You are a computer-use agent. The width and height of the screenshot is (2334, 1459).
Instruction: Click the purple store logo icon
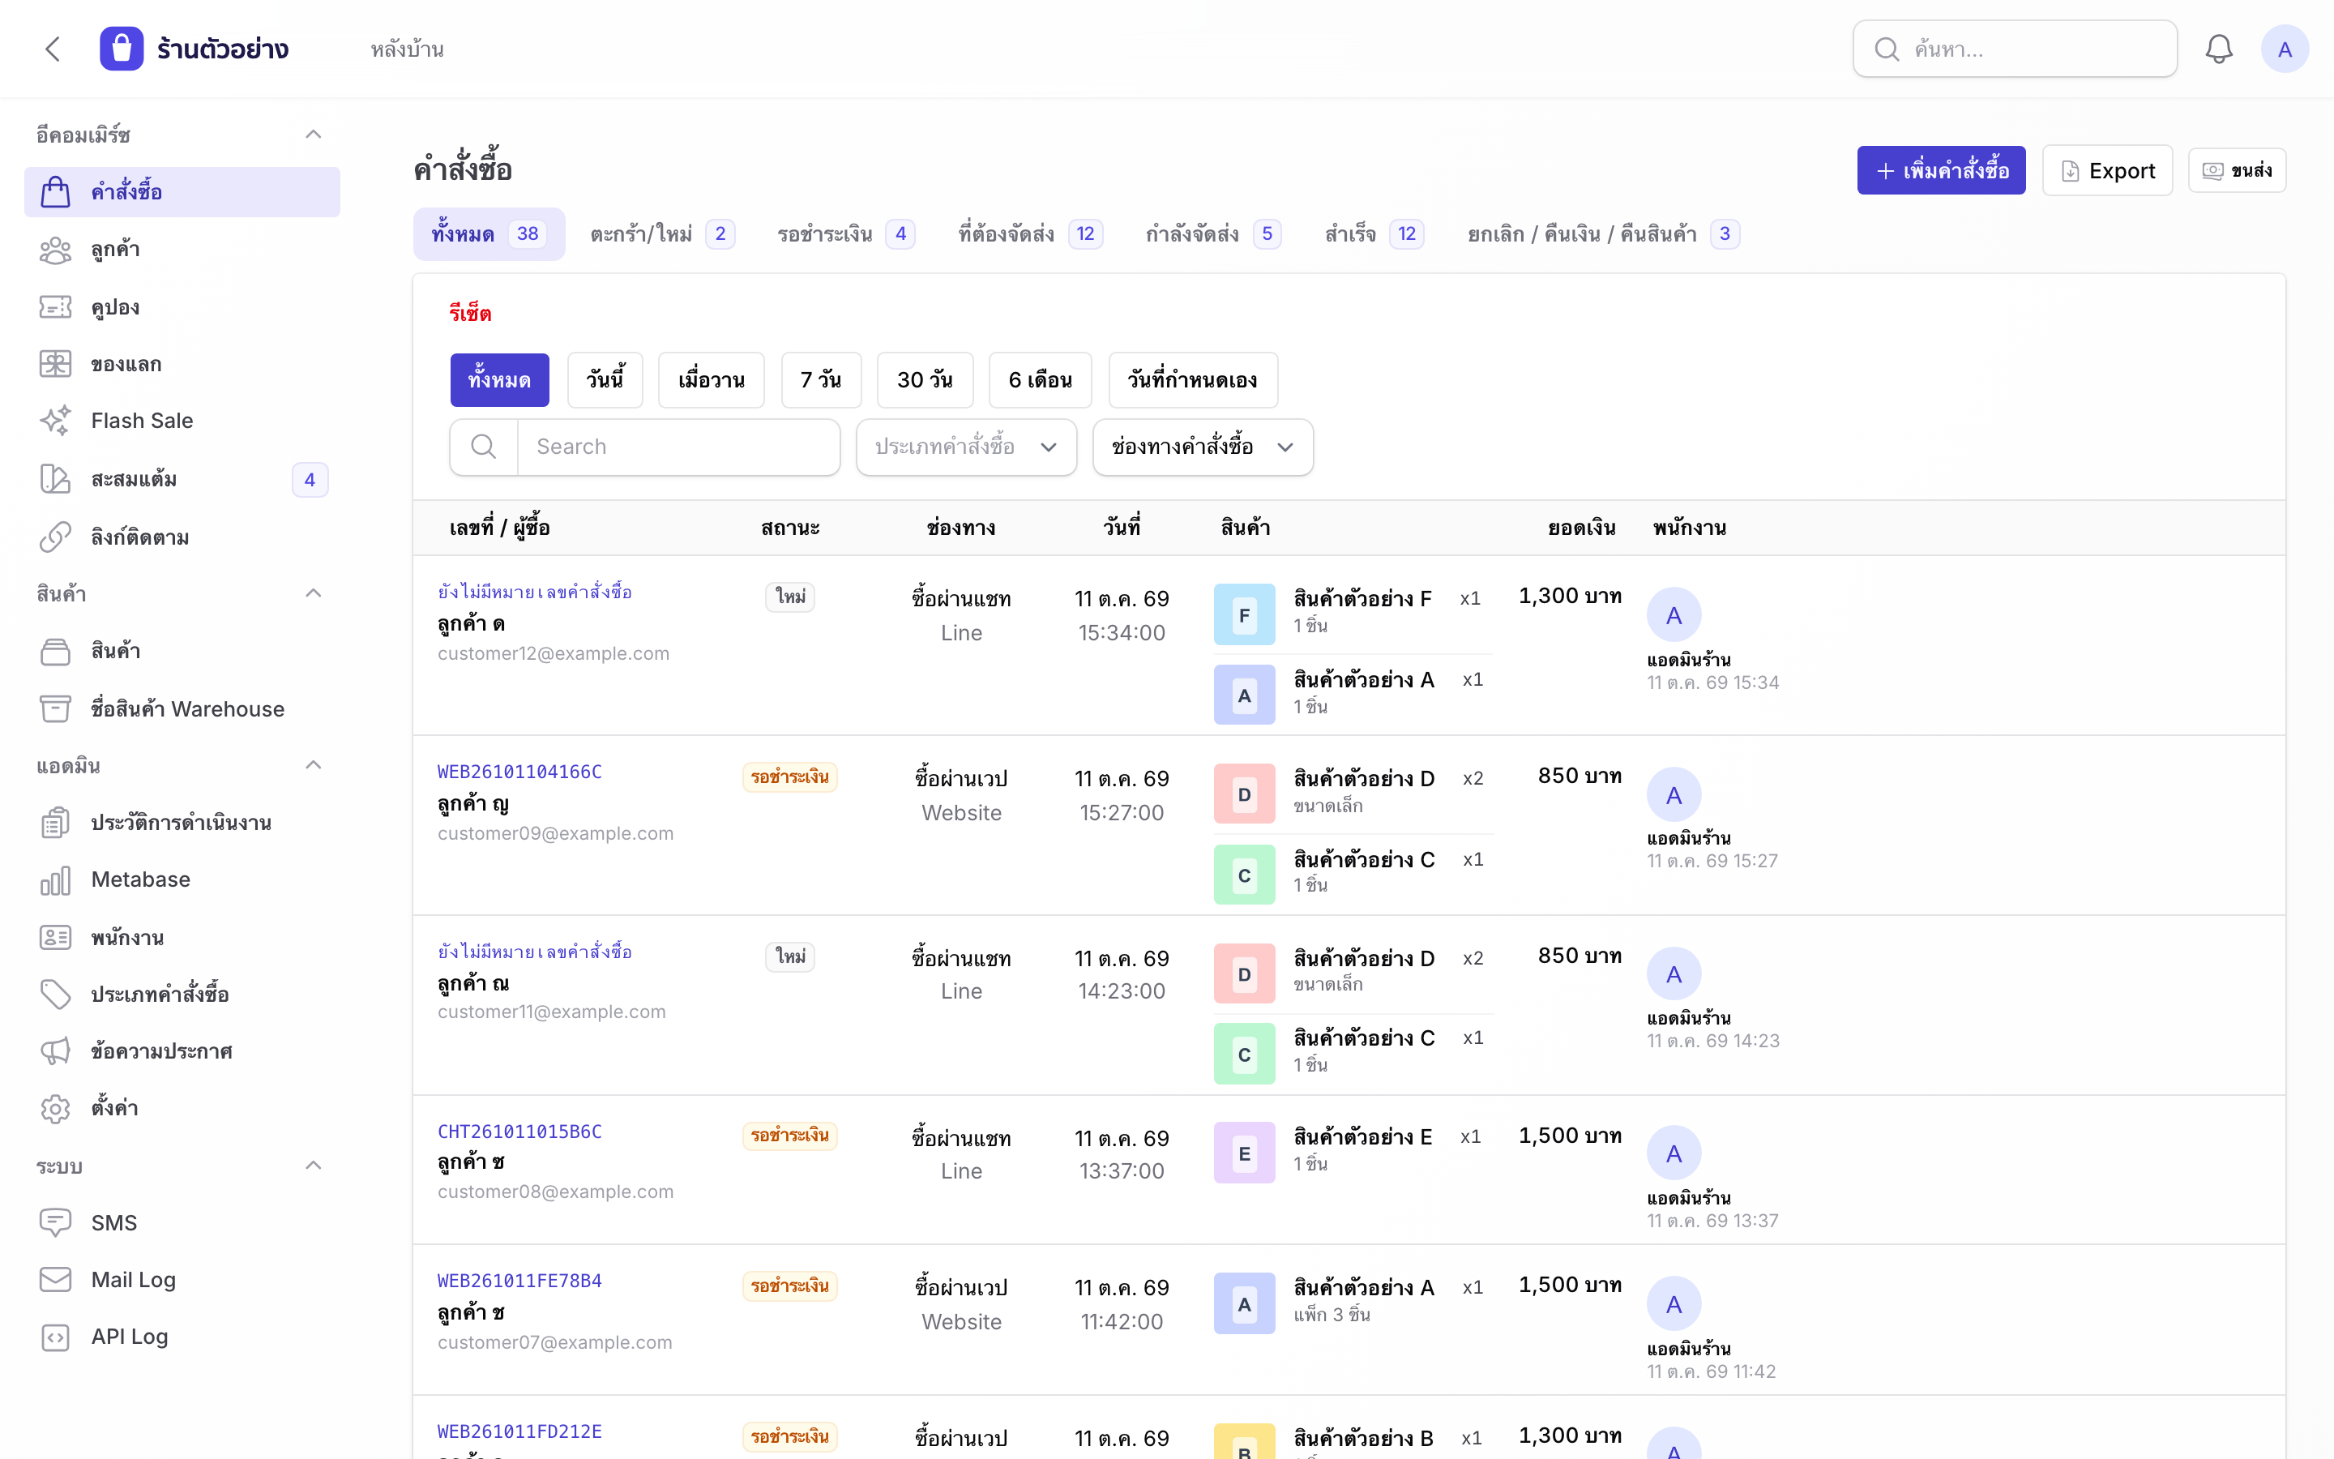(x=122, y=49)
